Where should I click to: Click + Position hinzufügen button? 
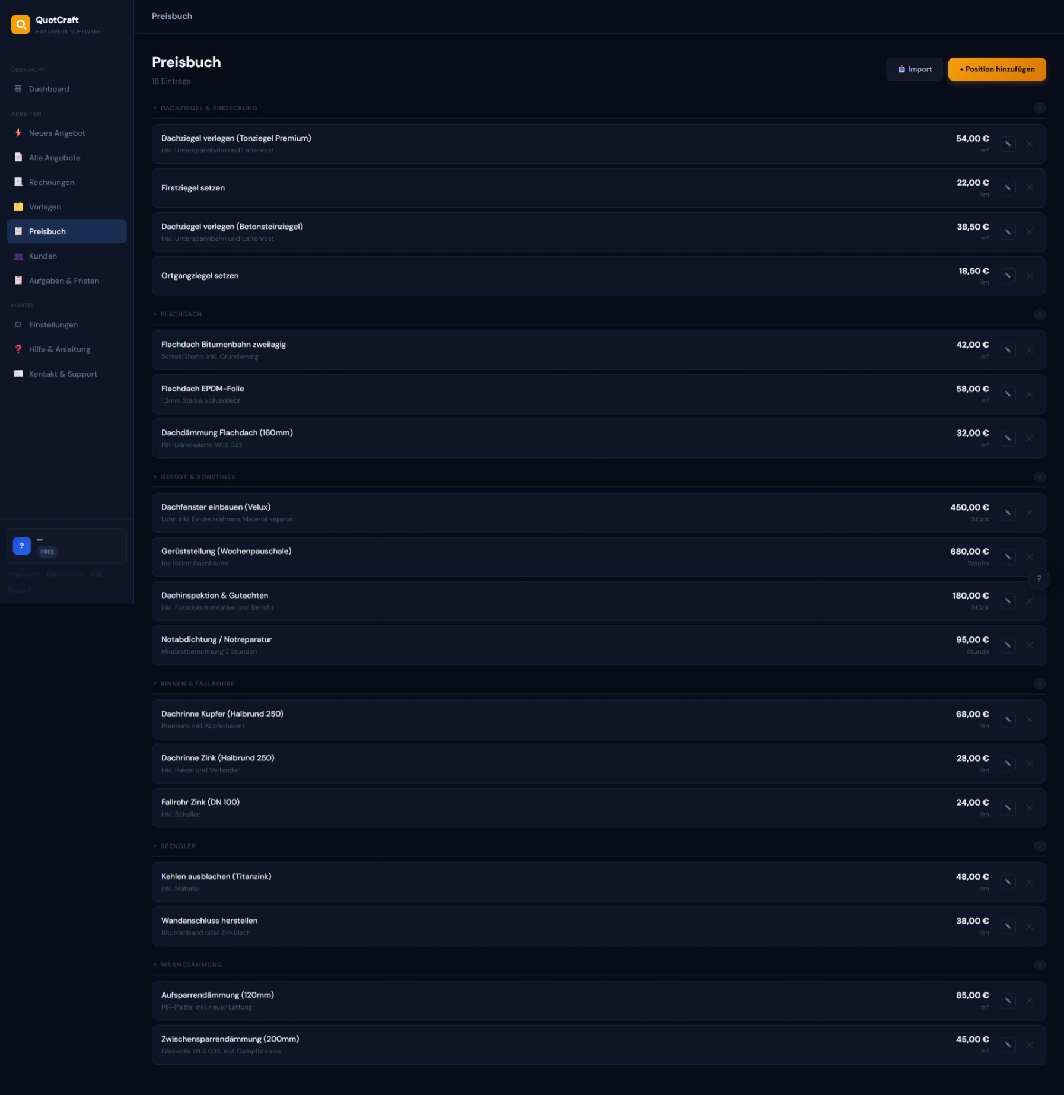point(996,69)
